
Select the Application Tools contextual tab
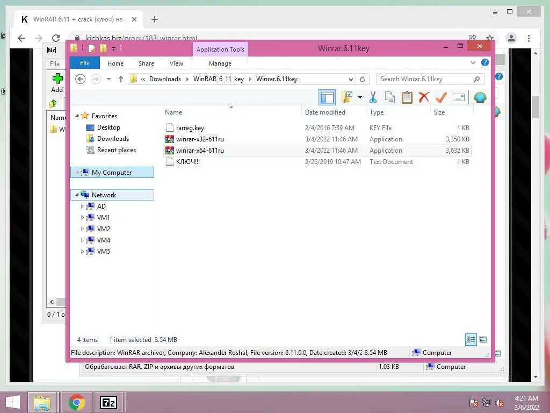pos(220,49)
